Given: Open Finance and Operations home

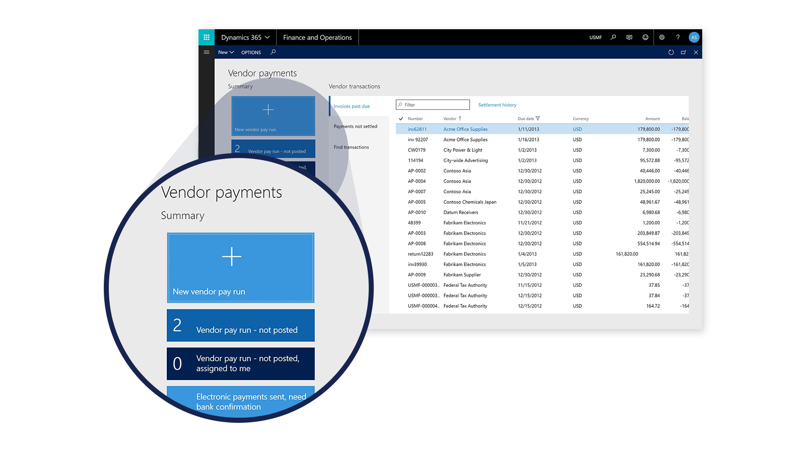Looking at the screenshot, I should (x=317, y=37).
